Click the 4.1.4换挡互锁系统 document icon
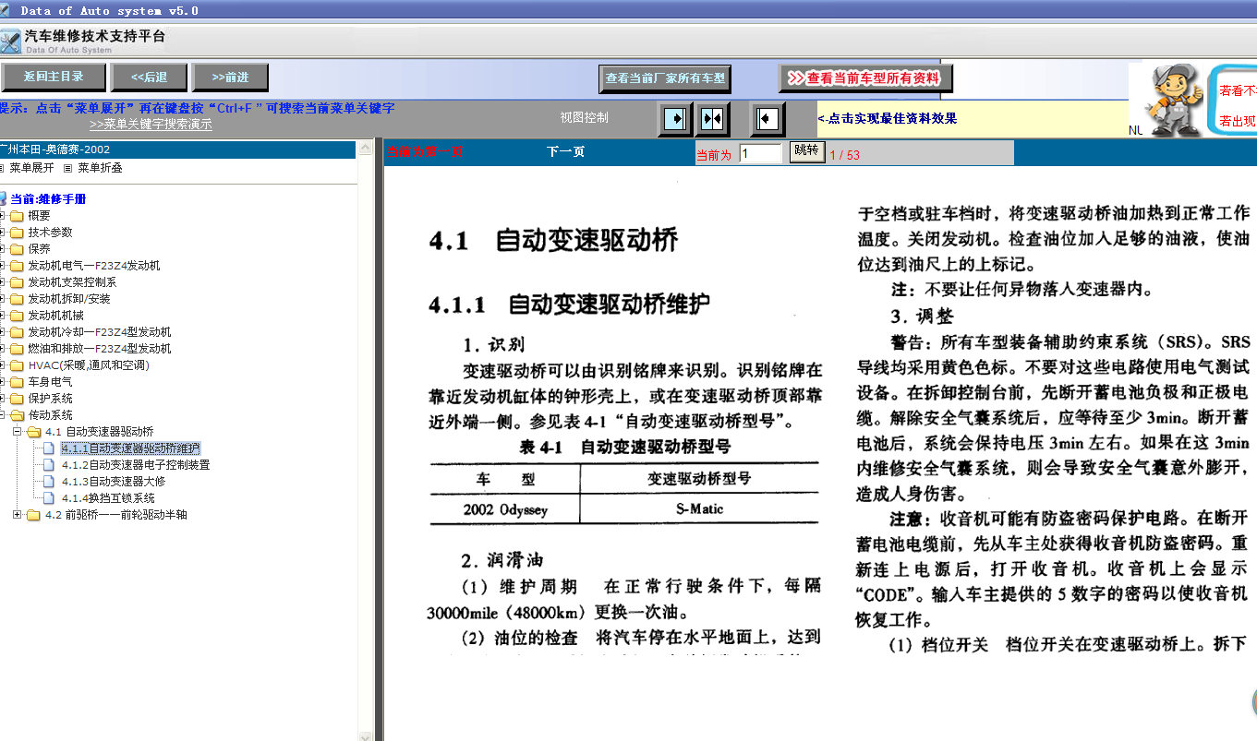The height and width of the screenshot is (741, 1257). pyautogui.click(x=49, y=498)
